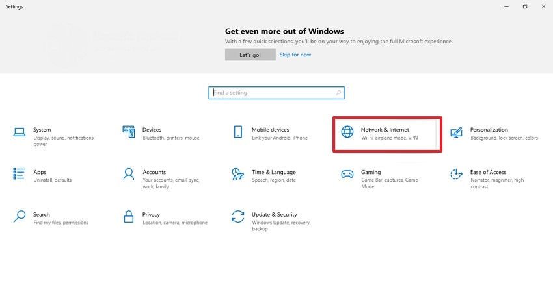
Task: Click the Update & Security arrows icon
Action: [x=238, y=216]
